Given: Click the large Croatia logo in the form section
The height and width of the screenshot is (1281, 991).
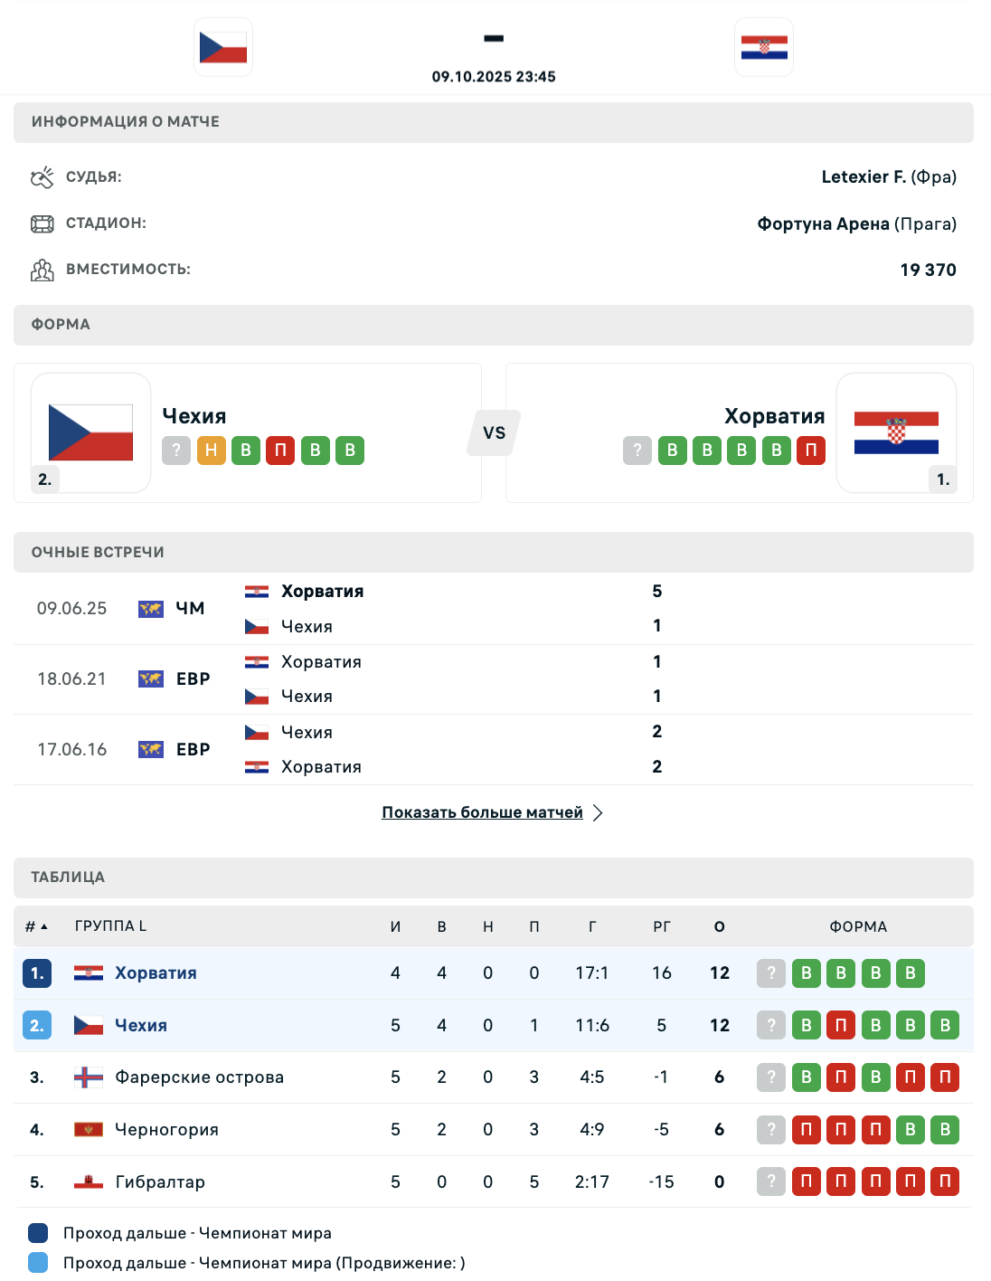Looking at the screenshot, I should click(x=896, y=432).
